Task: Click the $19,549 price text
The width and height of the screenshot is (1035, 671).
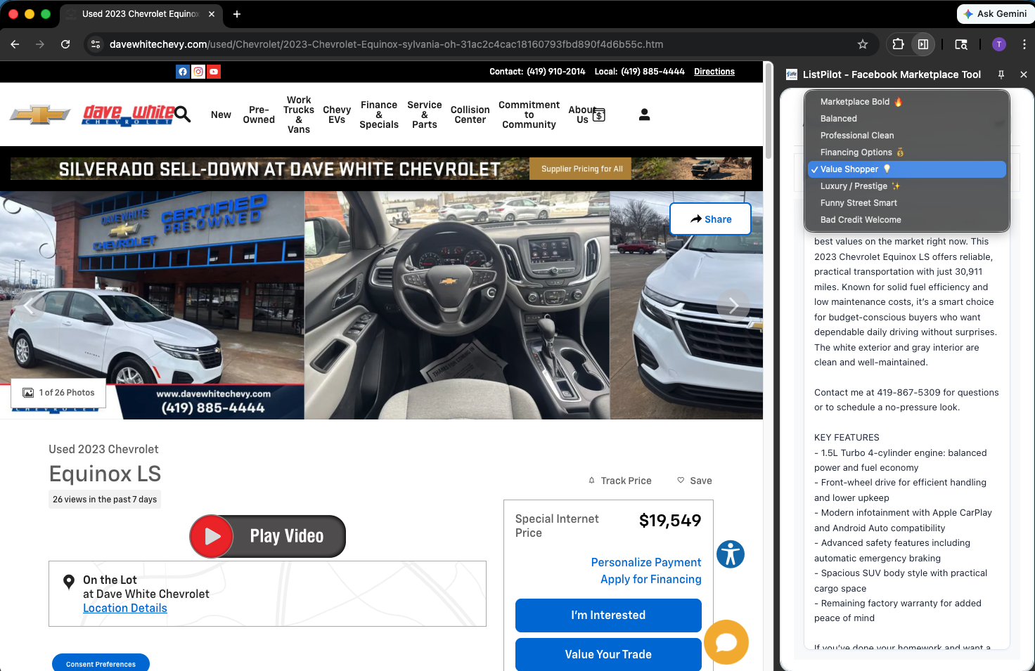Action: pos(670,521)
